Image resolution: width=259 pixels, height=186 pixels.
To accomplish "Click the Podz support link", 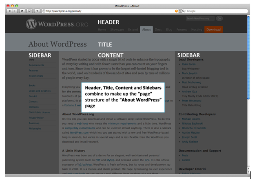I will [x=185, y=156].
